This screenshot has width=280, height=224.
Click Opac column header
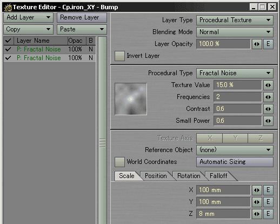(77, 41)
